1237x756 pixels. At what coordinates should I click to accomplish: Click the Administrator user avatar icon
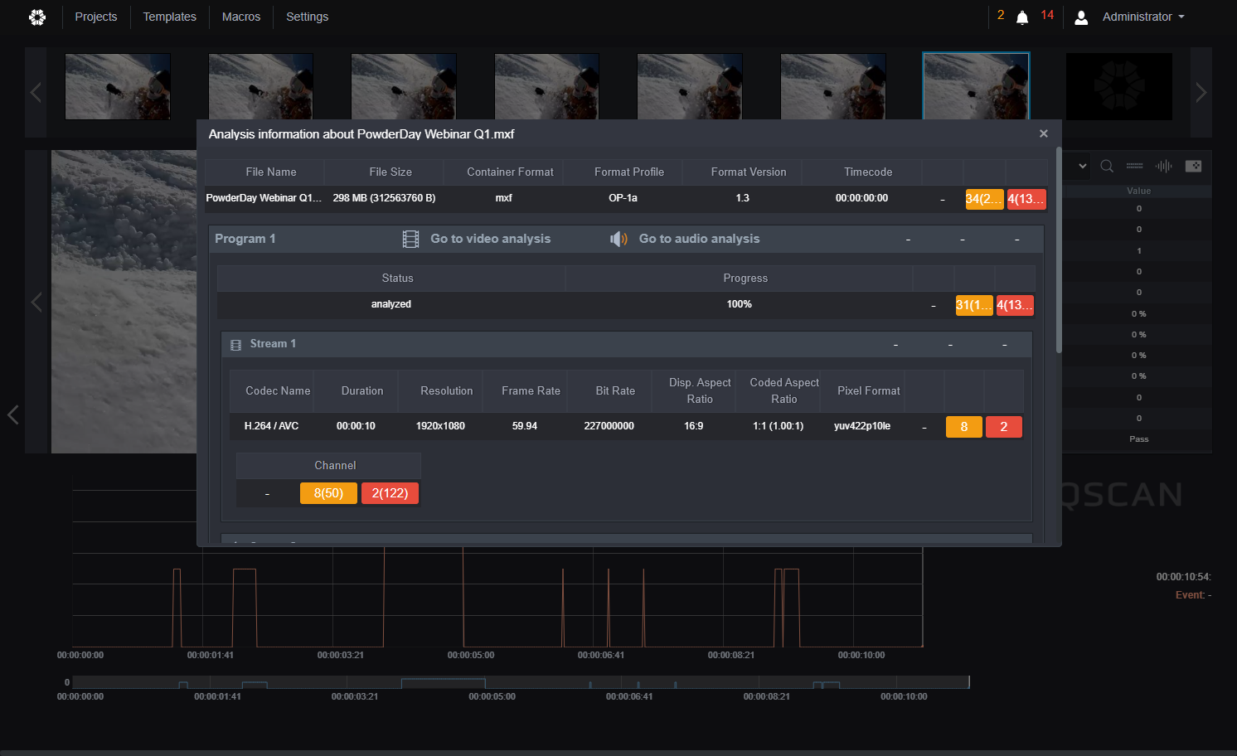click(x=1081, y=17)
